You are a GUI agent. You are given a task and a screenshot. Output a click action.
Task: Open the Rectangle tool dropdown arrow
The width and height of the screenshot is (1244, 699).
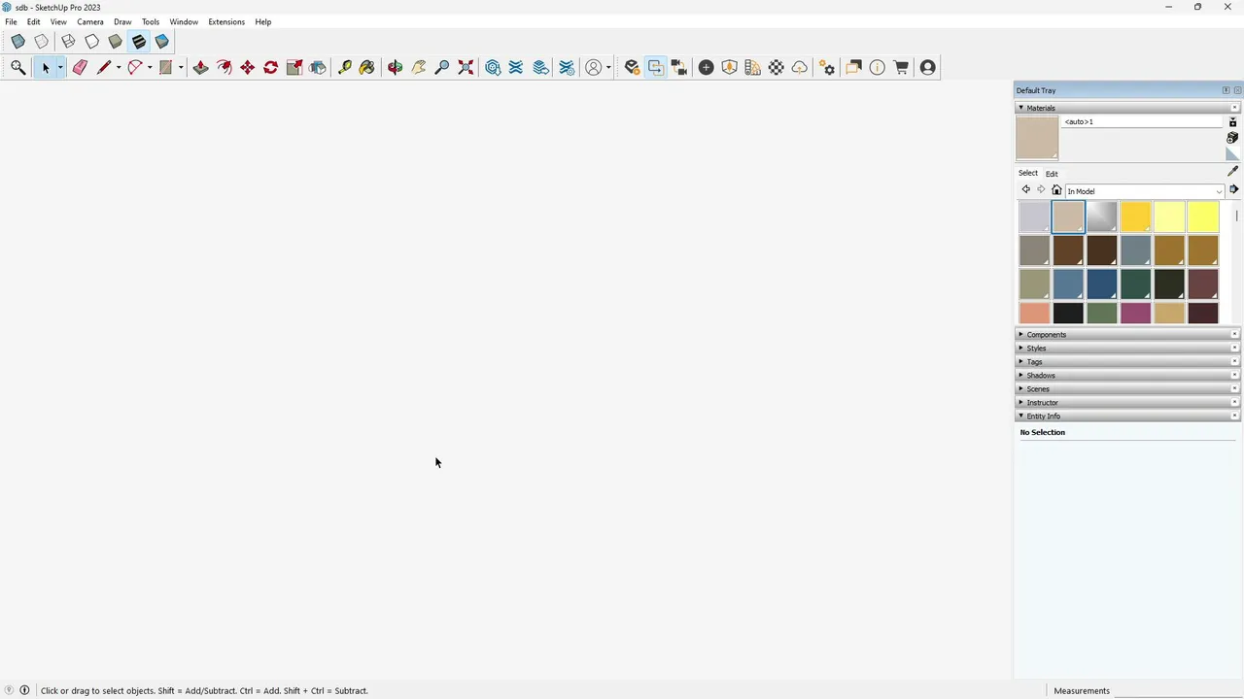tap(180, 67)
